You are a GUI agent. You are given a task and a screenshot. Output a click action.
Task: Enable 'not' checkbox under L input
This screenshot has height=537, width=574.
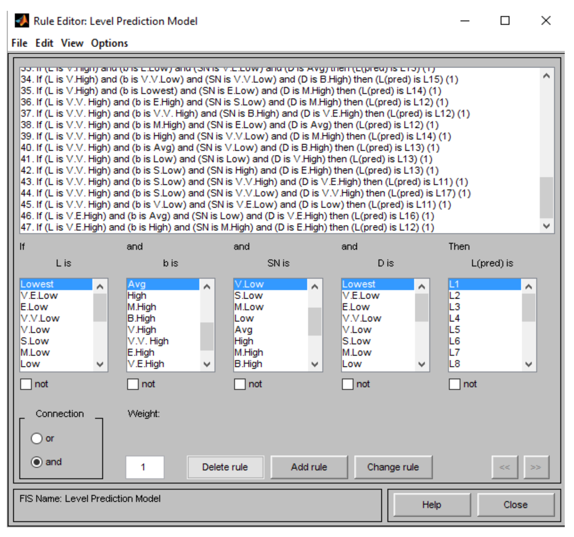click(x=26, y=384)
